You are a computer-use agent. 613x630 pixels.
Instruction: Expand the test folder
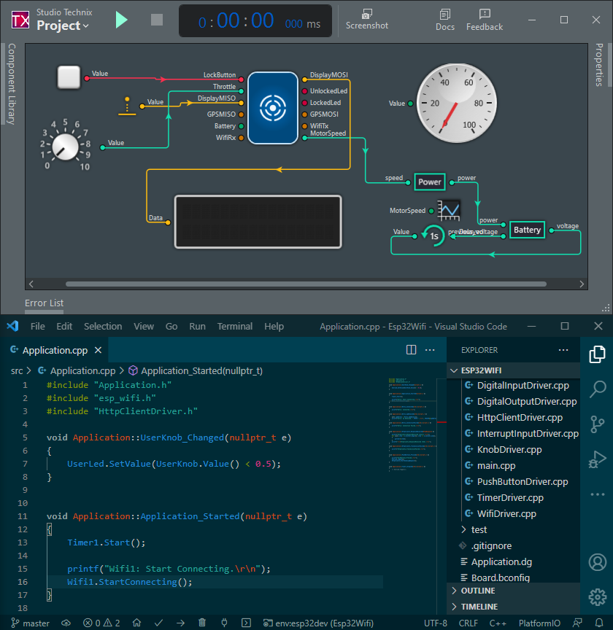[513, 529]
